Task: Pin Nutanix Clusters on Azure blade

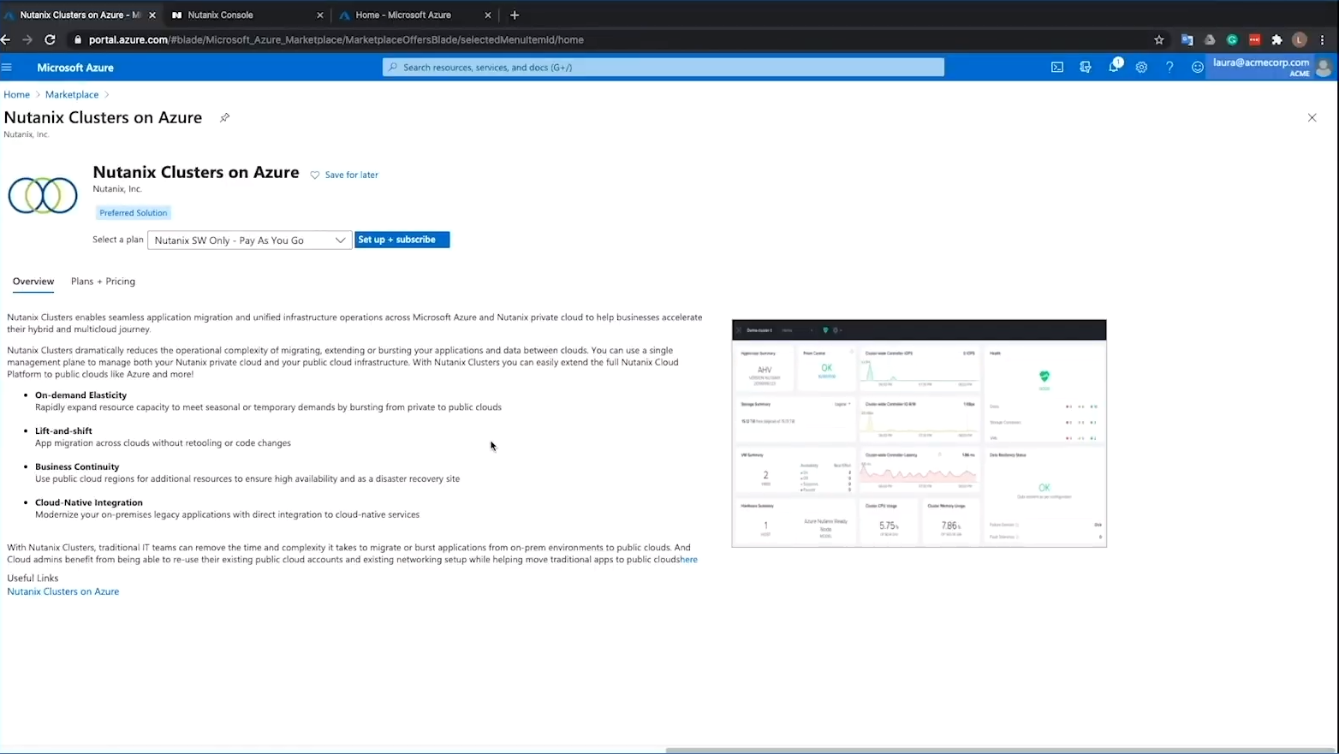Action: pos(224,118)
